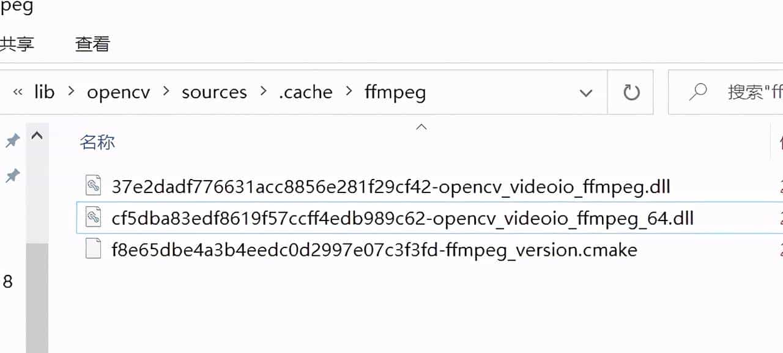Click the magnifier icon in the search box
783x353 pixels.
pos(698,92)
